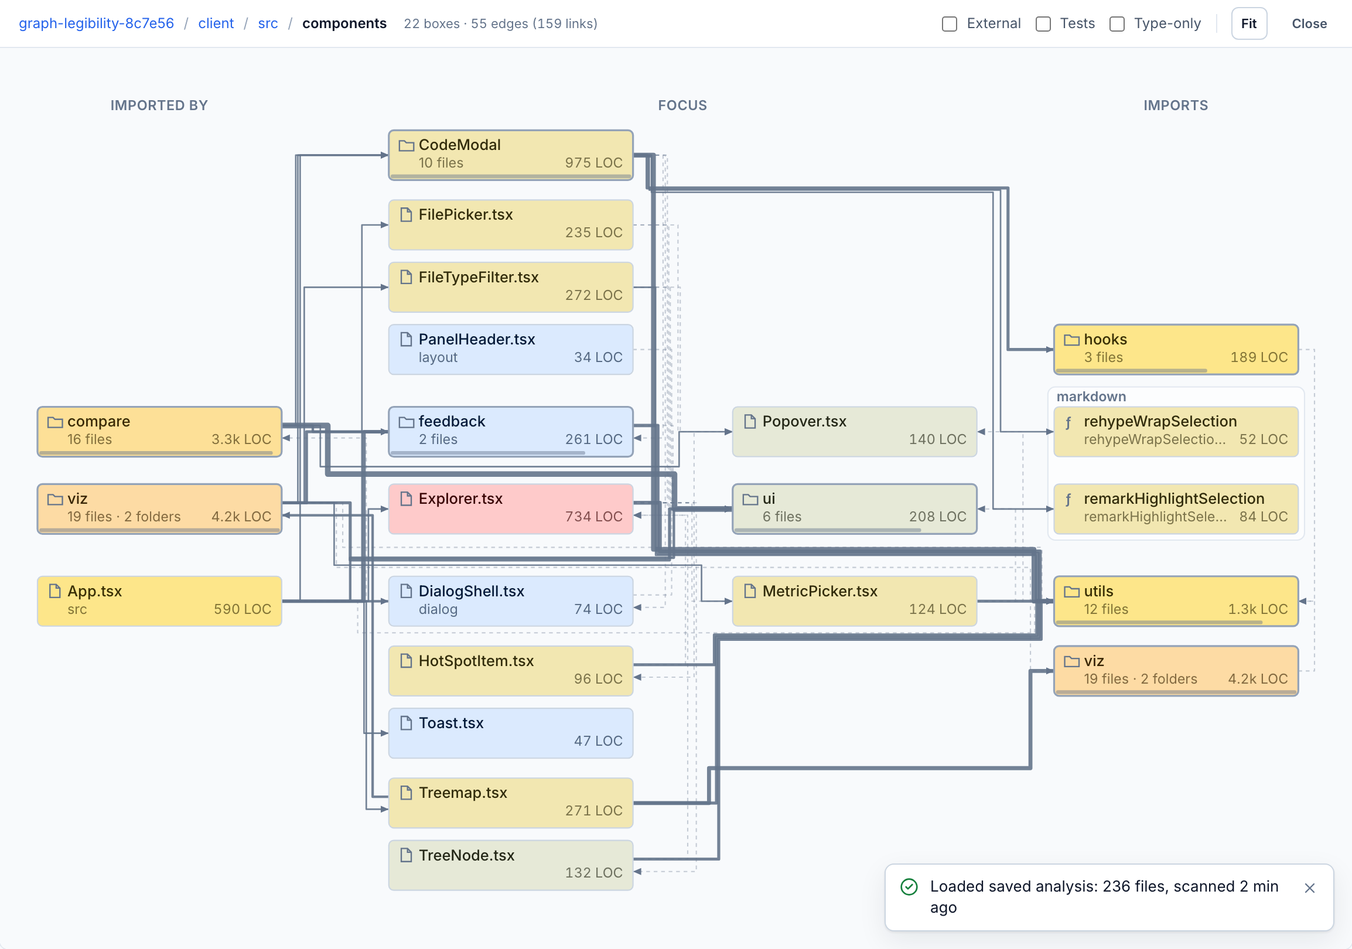The width and height of the screenshot is (1352, 949).
Task: Click the remarkHighlightSelection function icon
Action: [1068, 499]
